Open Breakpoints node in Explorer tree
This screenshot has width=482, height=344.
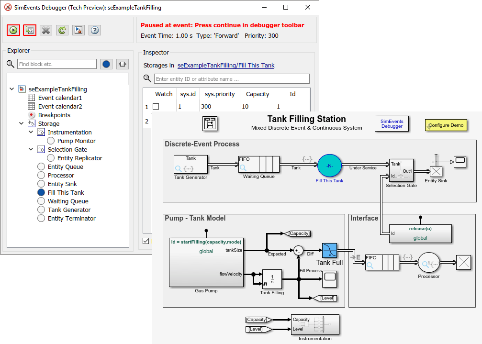pos(54,115)
